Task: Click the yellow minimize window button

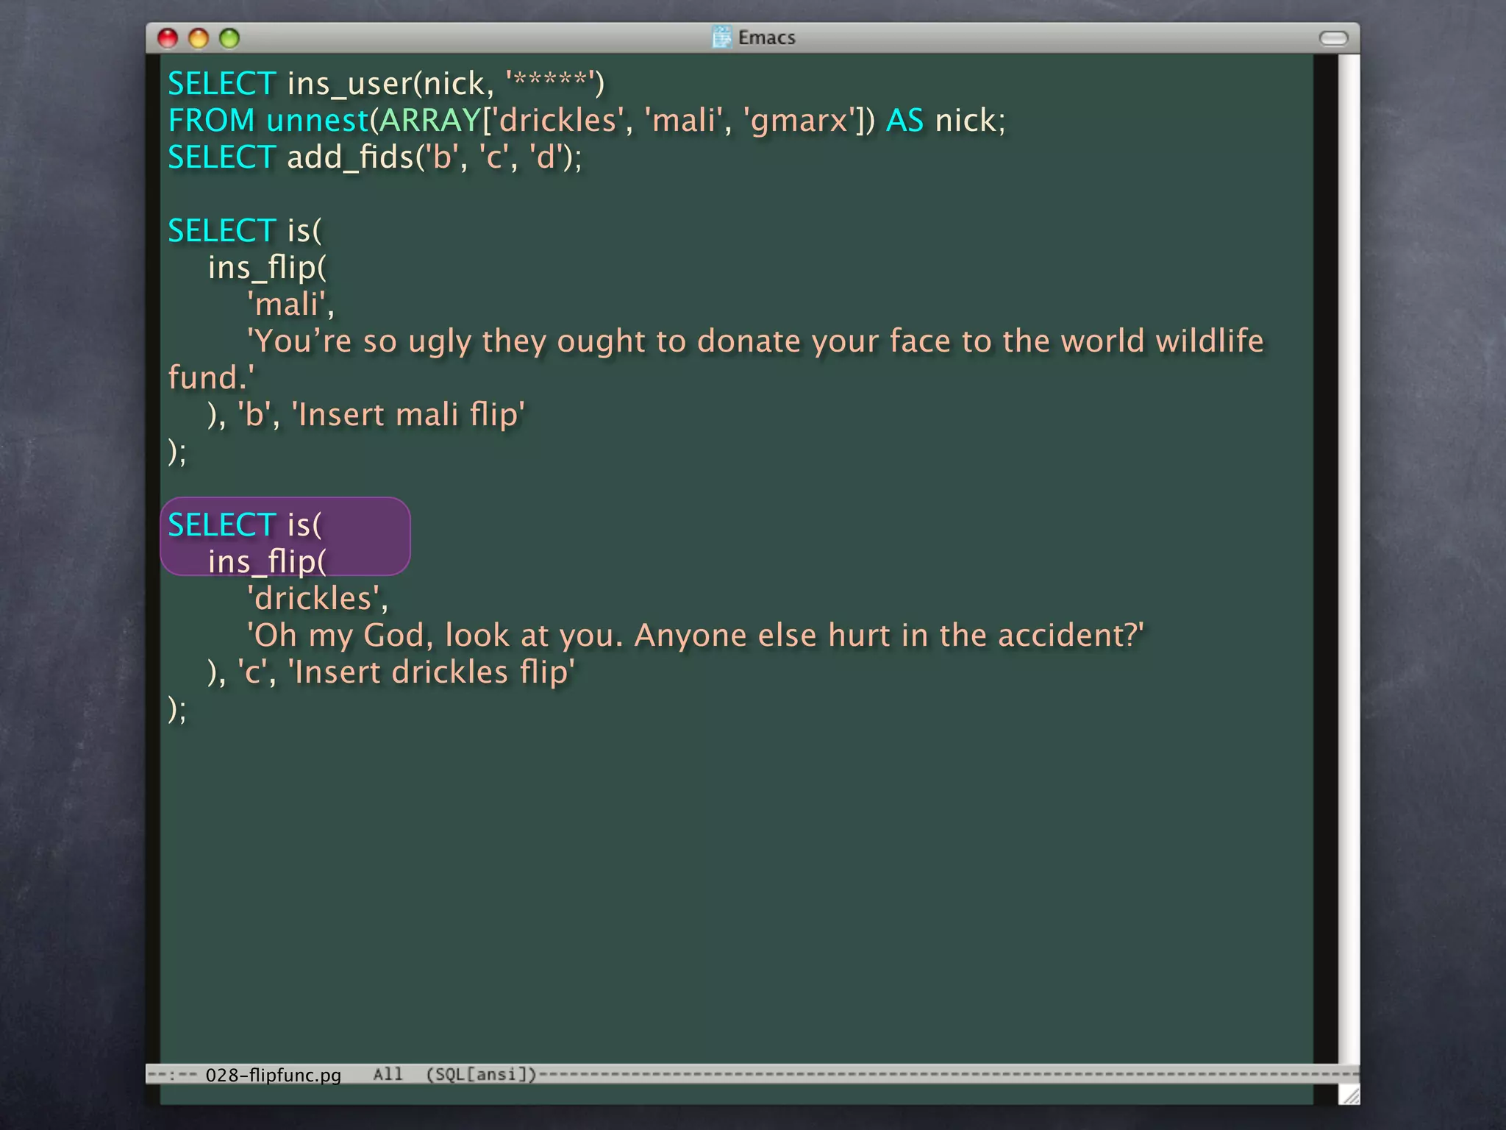Action: [x=199, y=38]
